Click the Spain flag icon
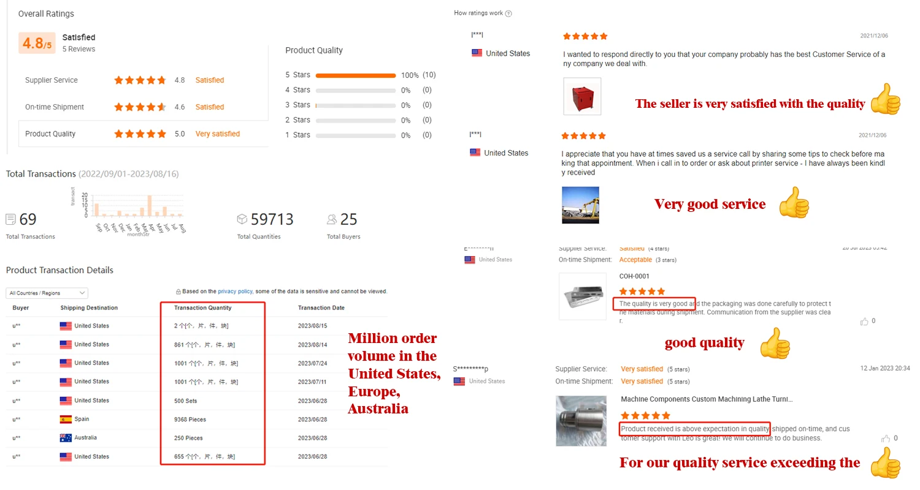The image size is (920, 490). (66, 420)
